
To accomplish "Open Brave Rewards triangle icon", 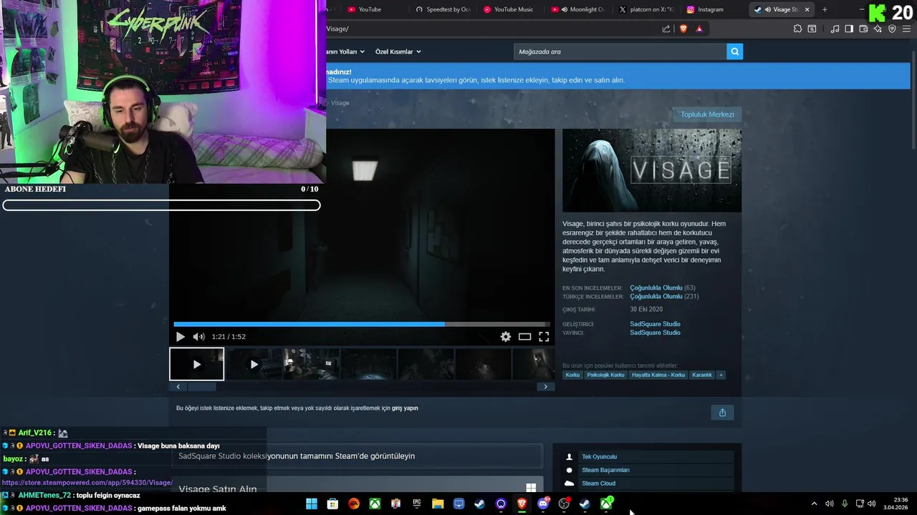I will 699,29.
